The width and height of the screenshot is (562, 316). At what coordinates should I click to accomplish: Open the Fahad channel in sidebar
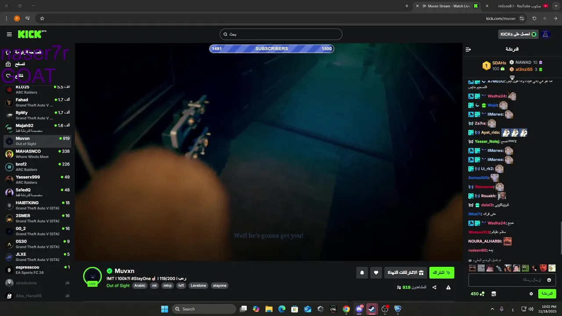[x=37, y=102]
